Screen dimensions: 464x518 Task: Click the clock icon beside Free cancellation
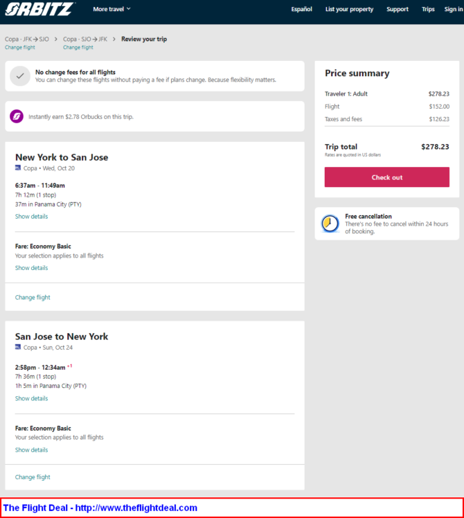point(330,224)
